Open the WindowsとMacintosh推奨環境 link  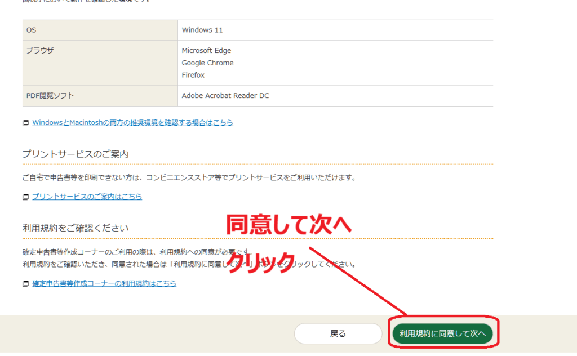click(x=132, y=123)
